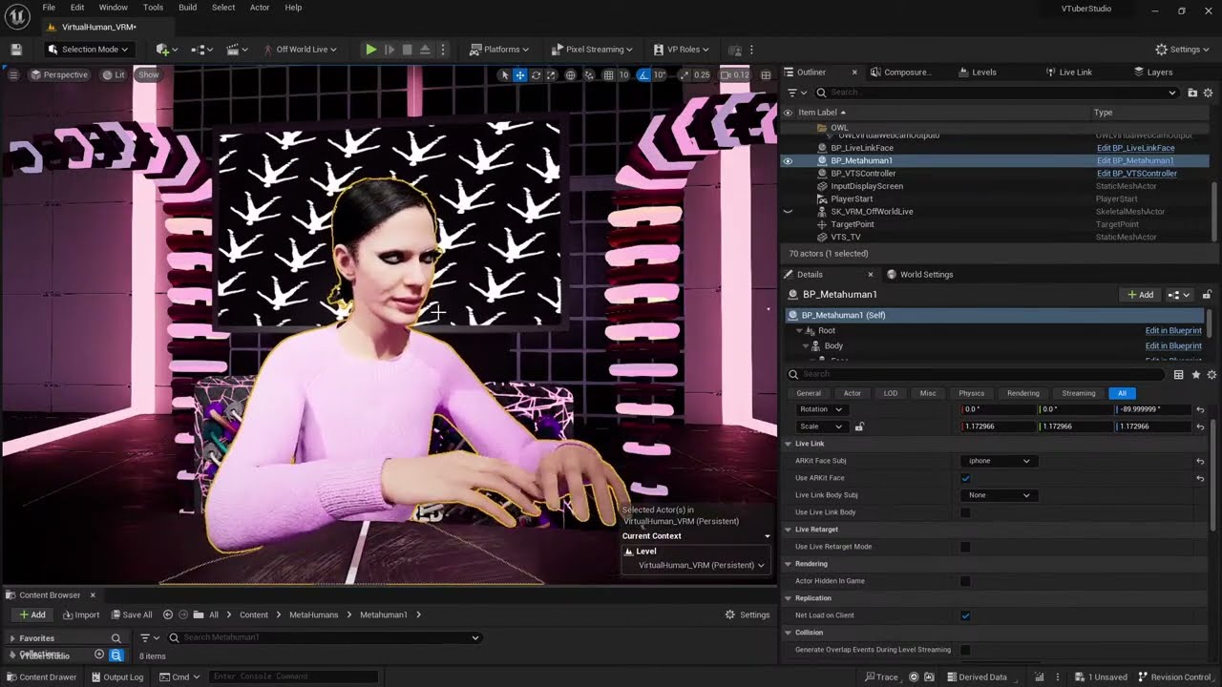
Task: Open Content Browser search filter icon
Action: (145, 637)
